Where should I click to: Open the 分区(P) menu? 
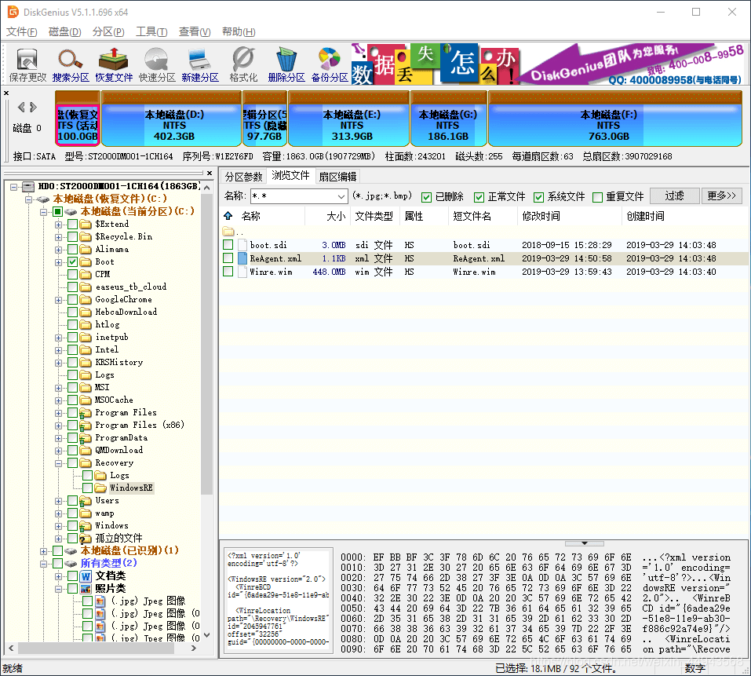coord(108,31)
